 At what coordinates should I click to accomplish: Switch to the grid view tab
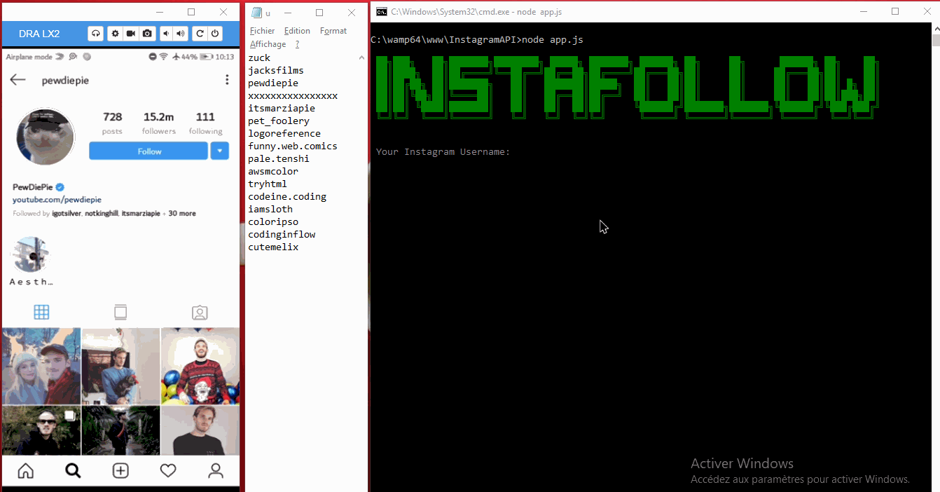point(41,312)
